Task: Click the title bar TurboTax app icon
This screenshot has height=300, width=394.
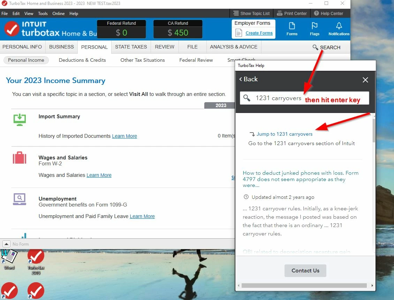Action: coord(4,3)
